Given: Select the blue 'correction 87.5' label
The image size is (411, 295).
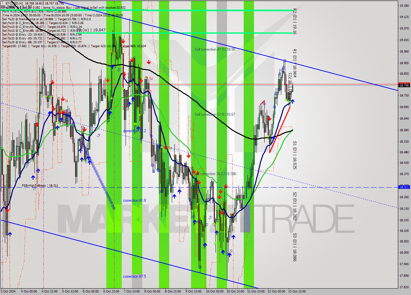Looking at the screenshot, I should pos(135,276).
